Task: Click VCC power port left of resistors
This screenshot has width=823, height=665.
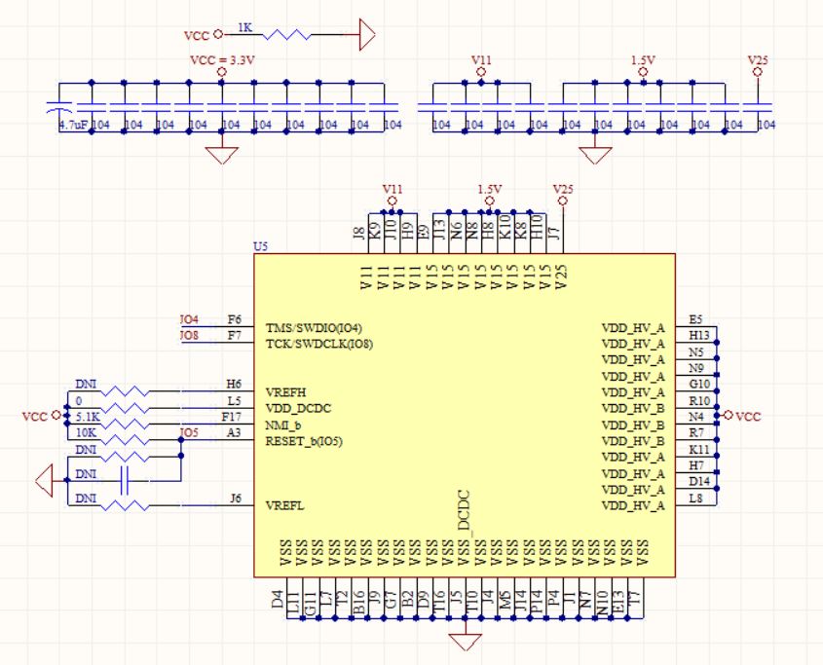Action: tap(42, 416)
